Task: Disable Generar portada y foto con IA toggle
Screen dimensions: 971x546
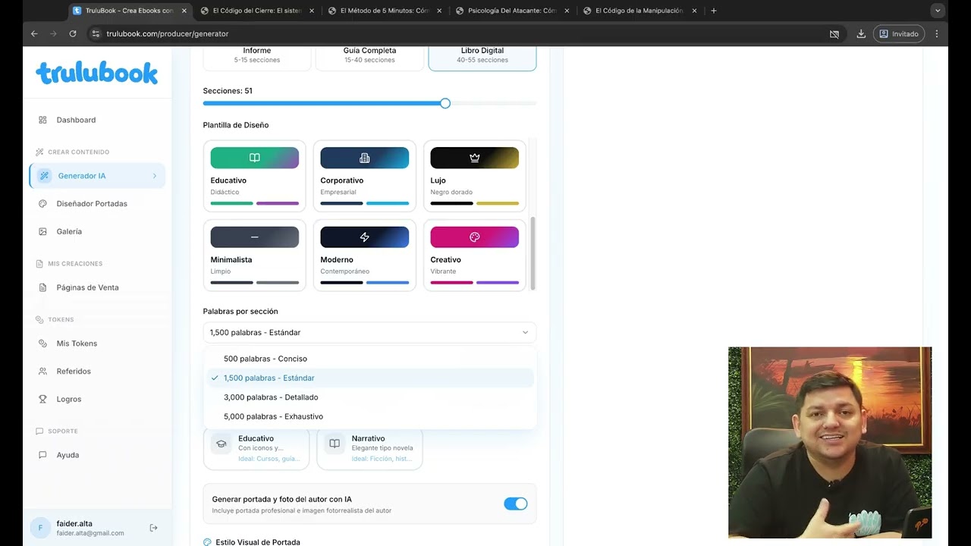Action: pyautogui.click(x=516, y=504)
